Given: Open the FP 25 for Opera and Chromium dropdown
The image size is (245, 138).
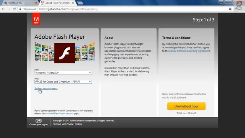Looking at the screenshot, I should (x=63, y=82).
